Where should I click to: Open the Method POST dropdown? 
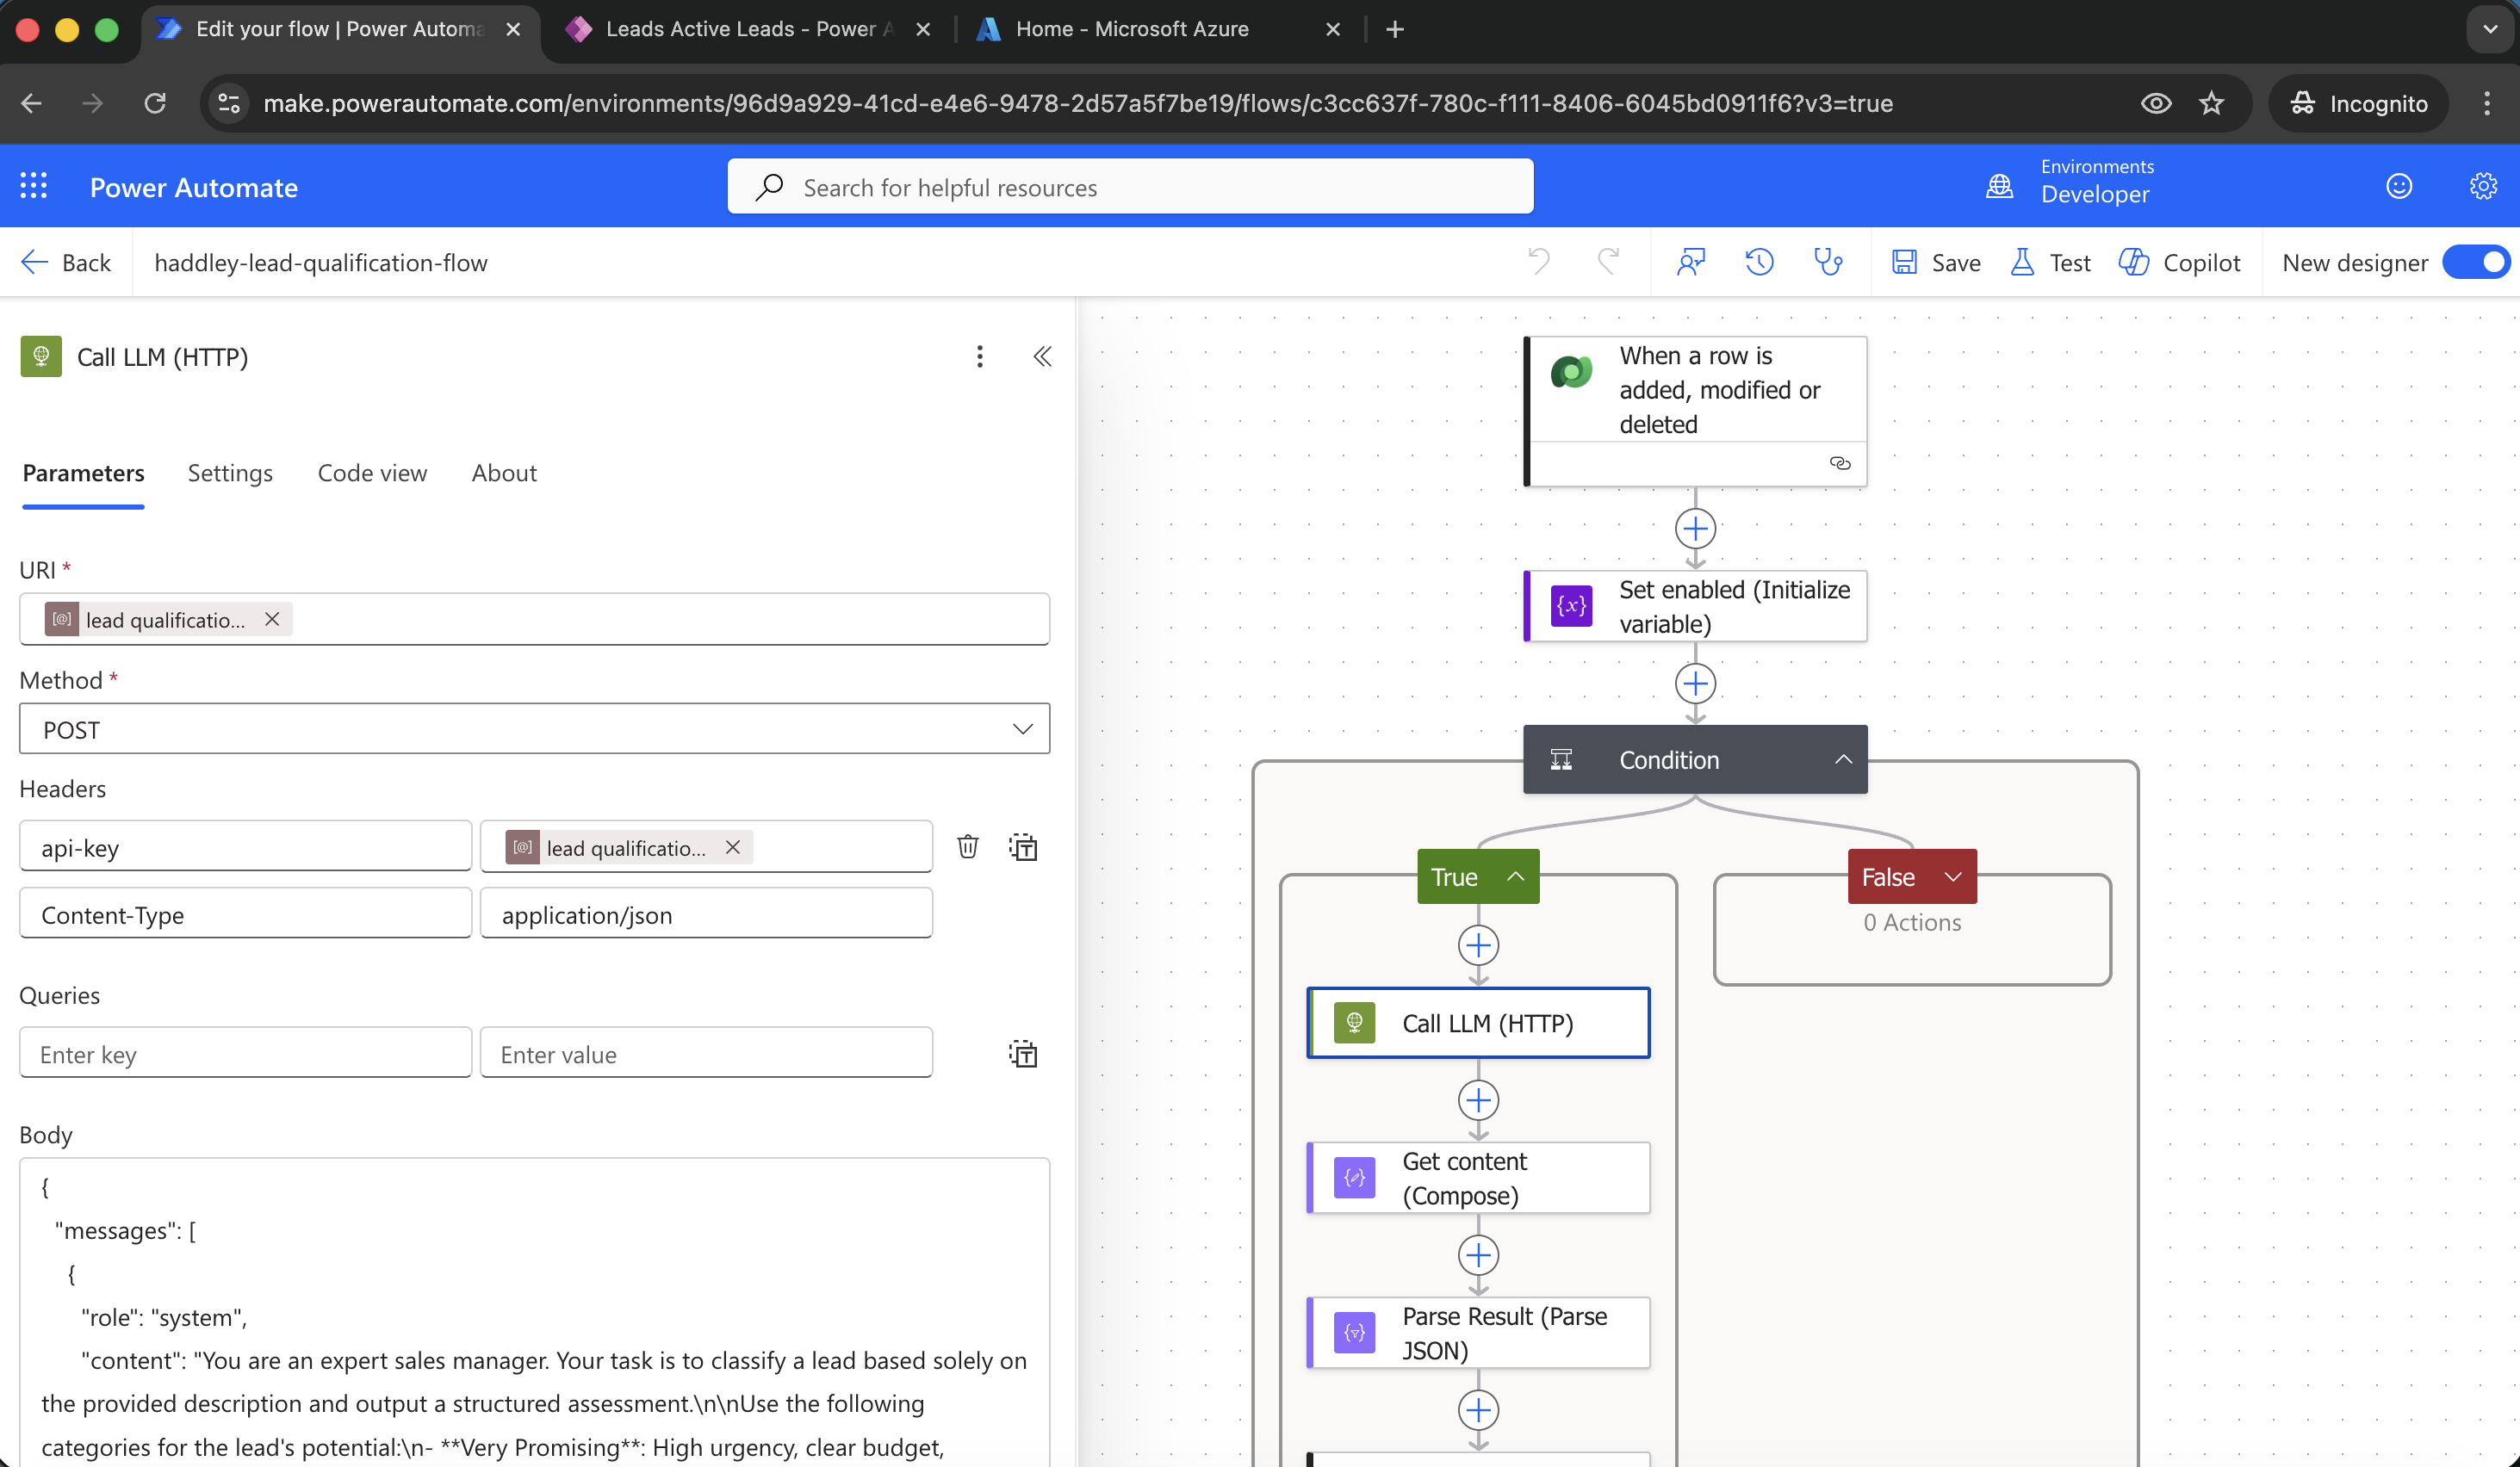pos(534,729)
